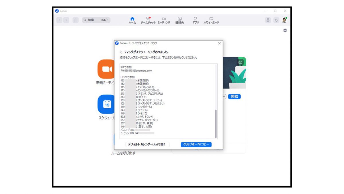Viewport: 344px width, 194px height.
Task: Click クリップボードにコピー button
Action: coord(196,144)
